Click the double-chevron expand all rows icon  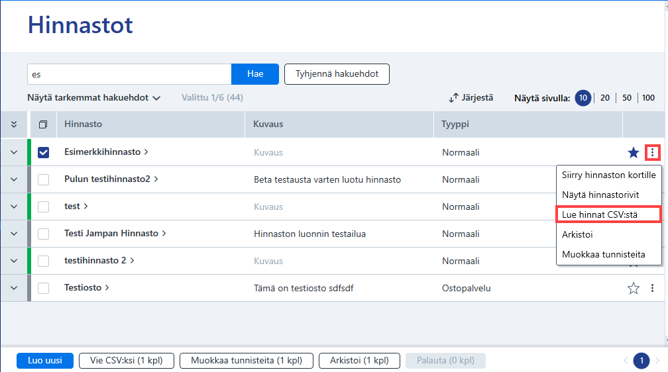pos(14,124)
